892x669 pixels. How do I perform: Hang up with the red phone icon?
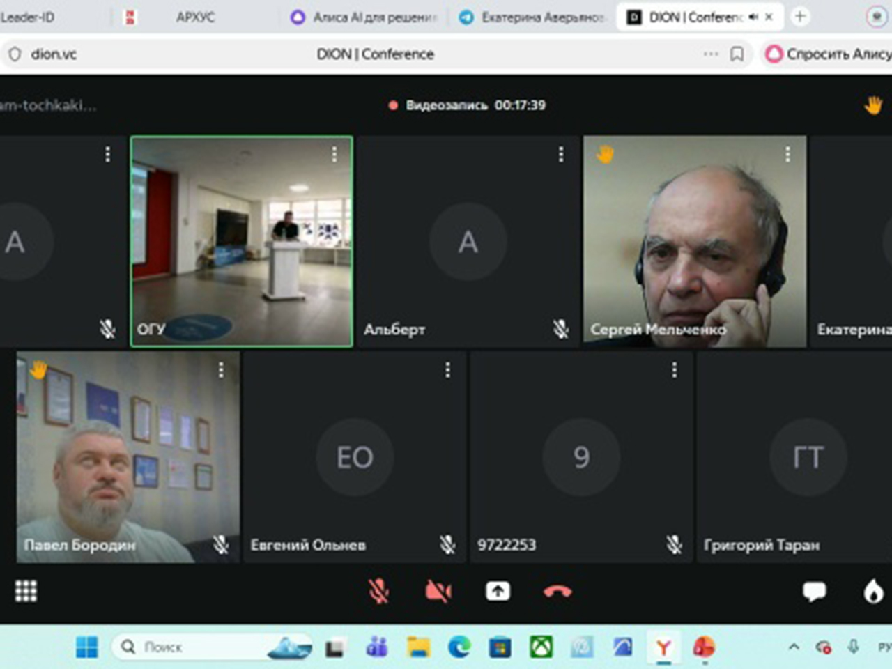point(557,591)
